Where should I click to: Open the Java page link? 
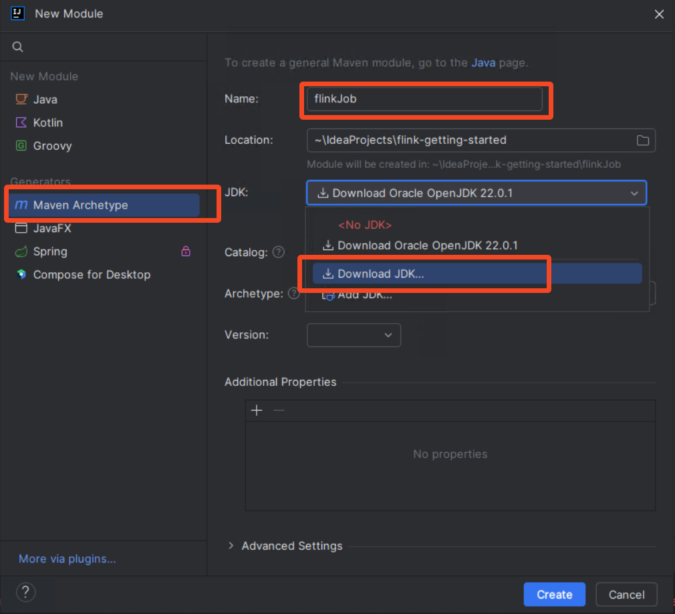coord(483,63)
